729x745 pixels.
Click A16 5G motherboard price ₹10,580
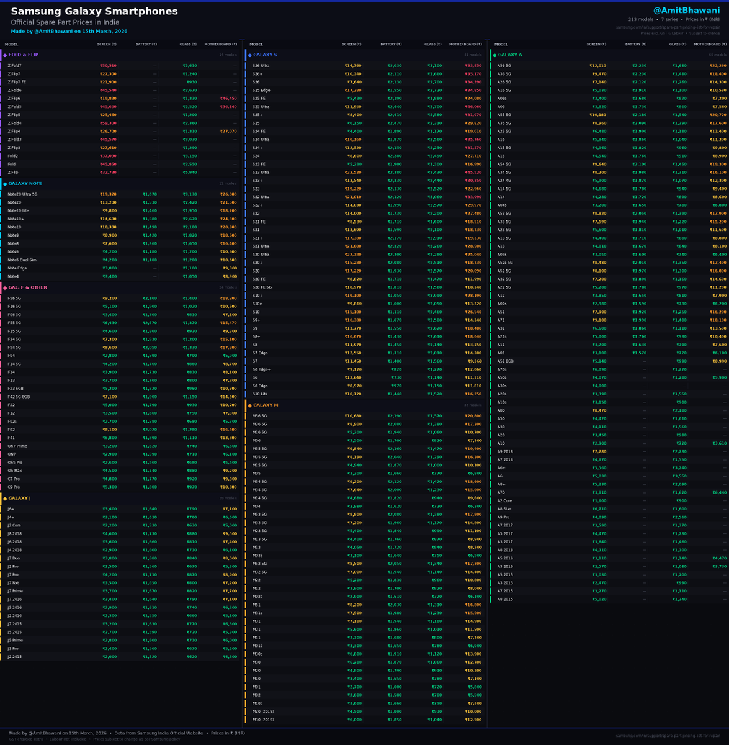pos(718,90)
